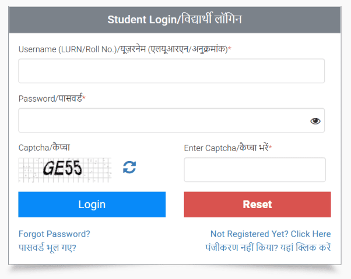Screen dimensions: 351x279
Task: Click the red asterisk beside the Username label
Action: pyautogui.click(x=229, y=49)
